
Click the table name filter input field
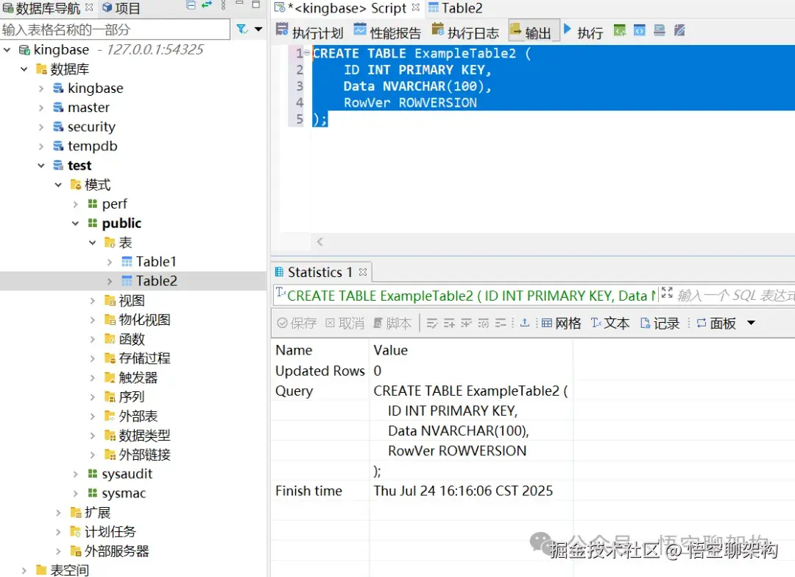115,29
